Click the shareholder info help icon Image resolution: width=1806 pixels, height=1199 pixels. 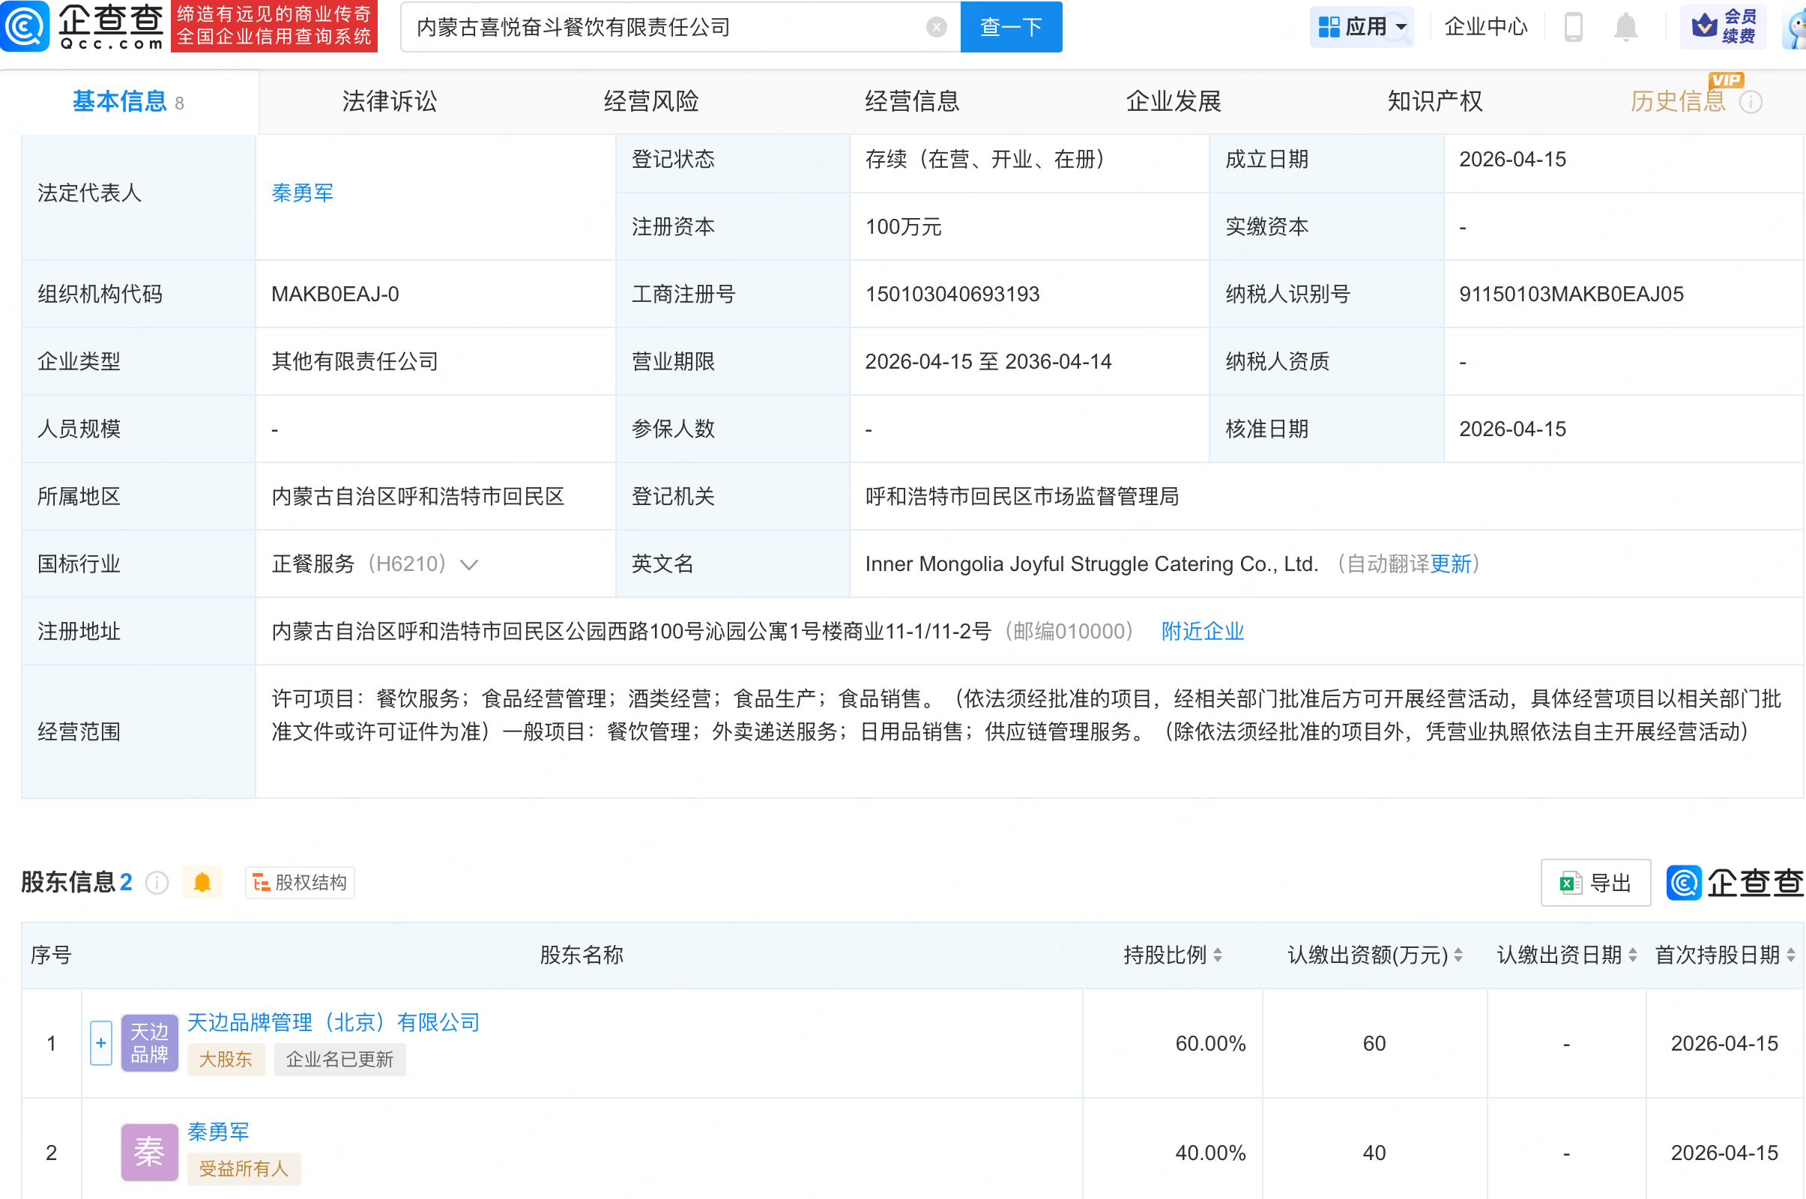pyautogui.click(x=157, y=883)
